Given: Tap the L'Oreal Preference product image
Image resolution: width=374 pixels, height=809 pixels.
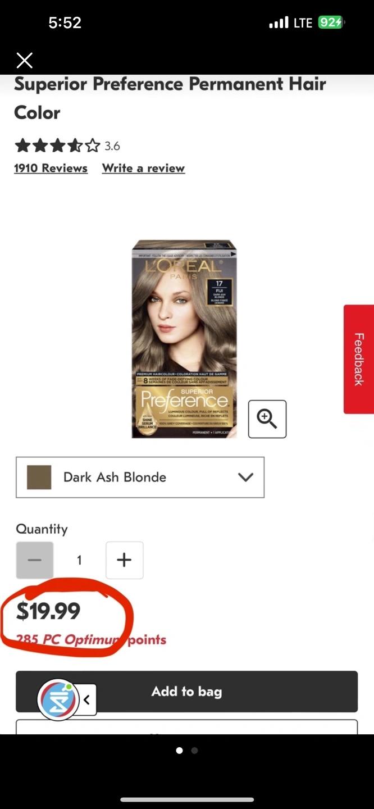Looking at the screenshot, I should [x=184, y=339].
